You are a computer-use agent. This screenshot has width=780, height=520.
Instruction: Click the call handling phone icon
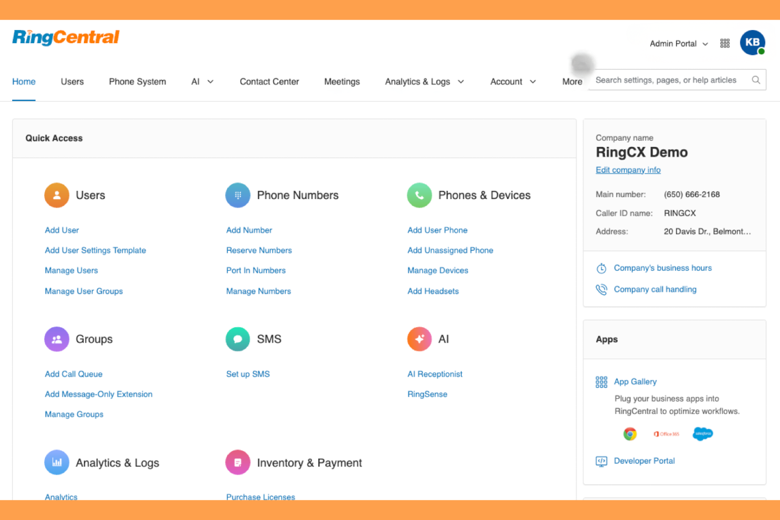click(x=601, y=289)
